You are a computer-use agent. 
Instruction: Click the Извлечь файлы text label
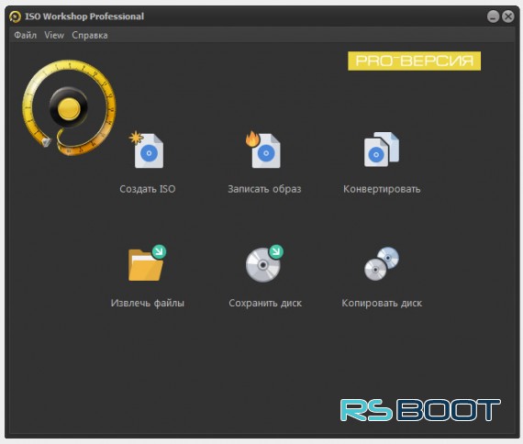[148, 303]
